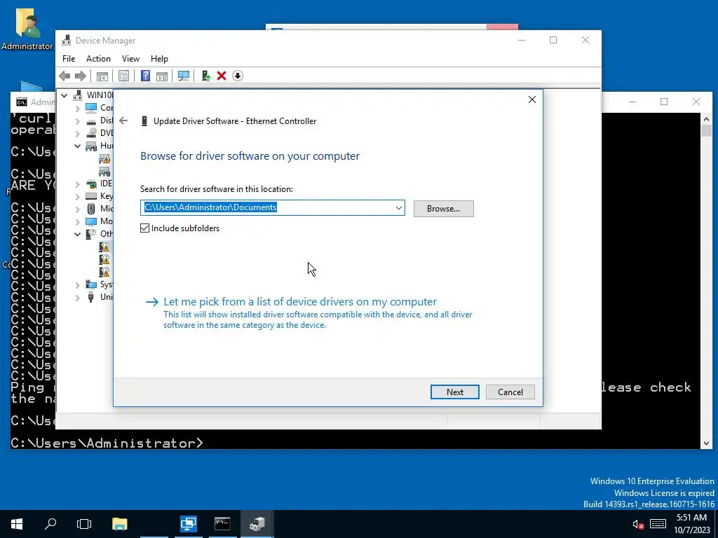The height and width of the screenshot is (538, 718).
Task: Select the IDE controllers category icon
Action: point(91,184)
